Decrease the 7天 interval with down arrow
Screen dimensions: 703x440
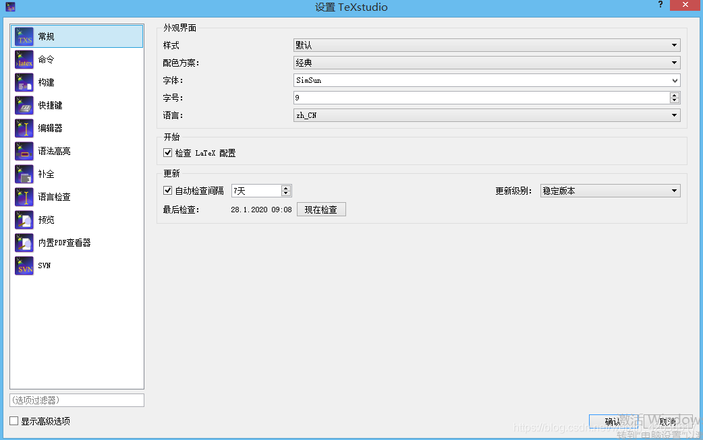(x=285, y=193)
